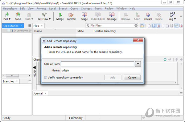The width and height of the screenshot is (185, 122).
Task: Open the Branch menu
Action: [63, 9]
